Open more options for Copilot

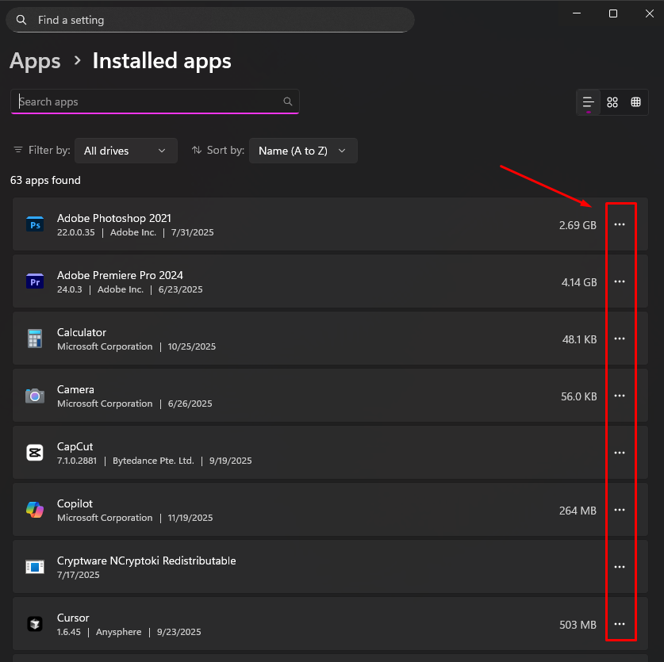click(x=620, y=510)
